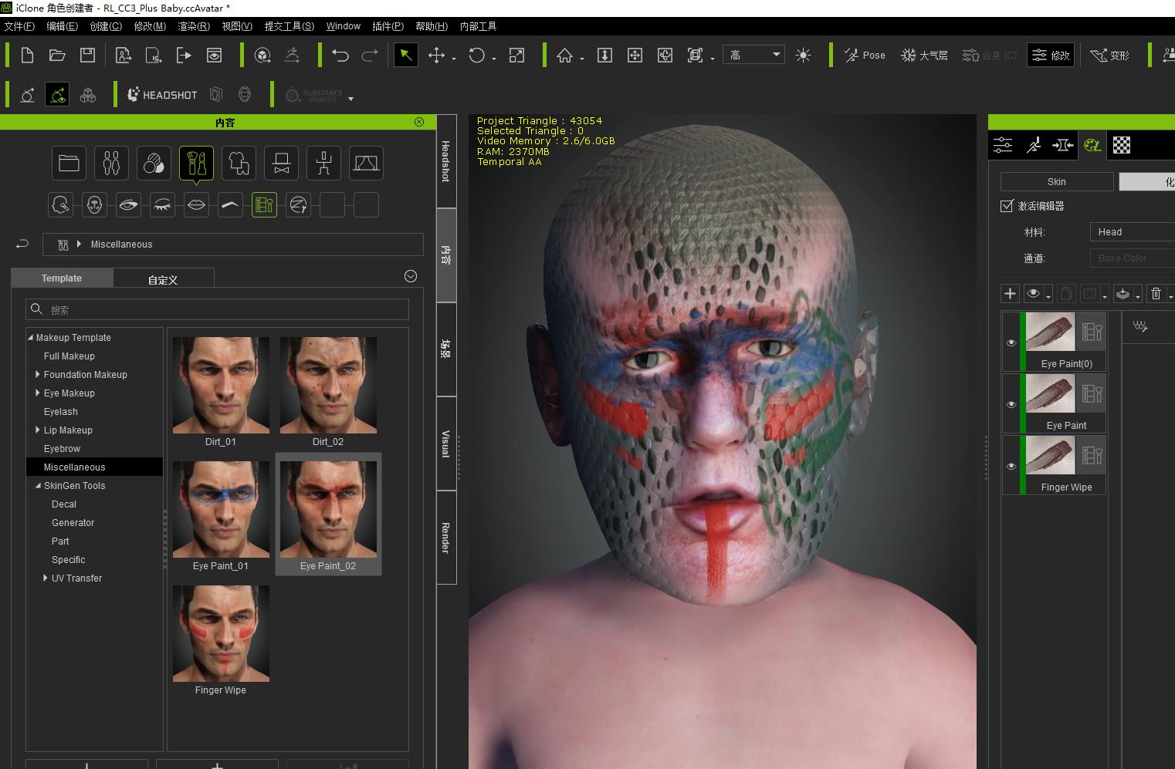1175x769 pixels.
Task: Open the Headshot plugin
Action: tap(162, 95)
